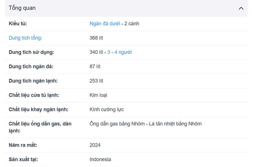
Task: Follow the 3 - 4 người link
Action: (x=119, y=52)
